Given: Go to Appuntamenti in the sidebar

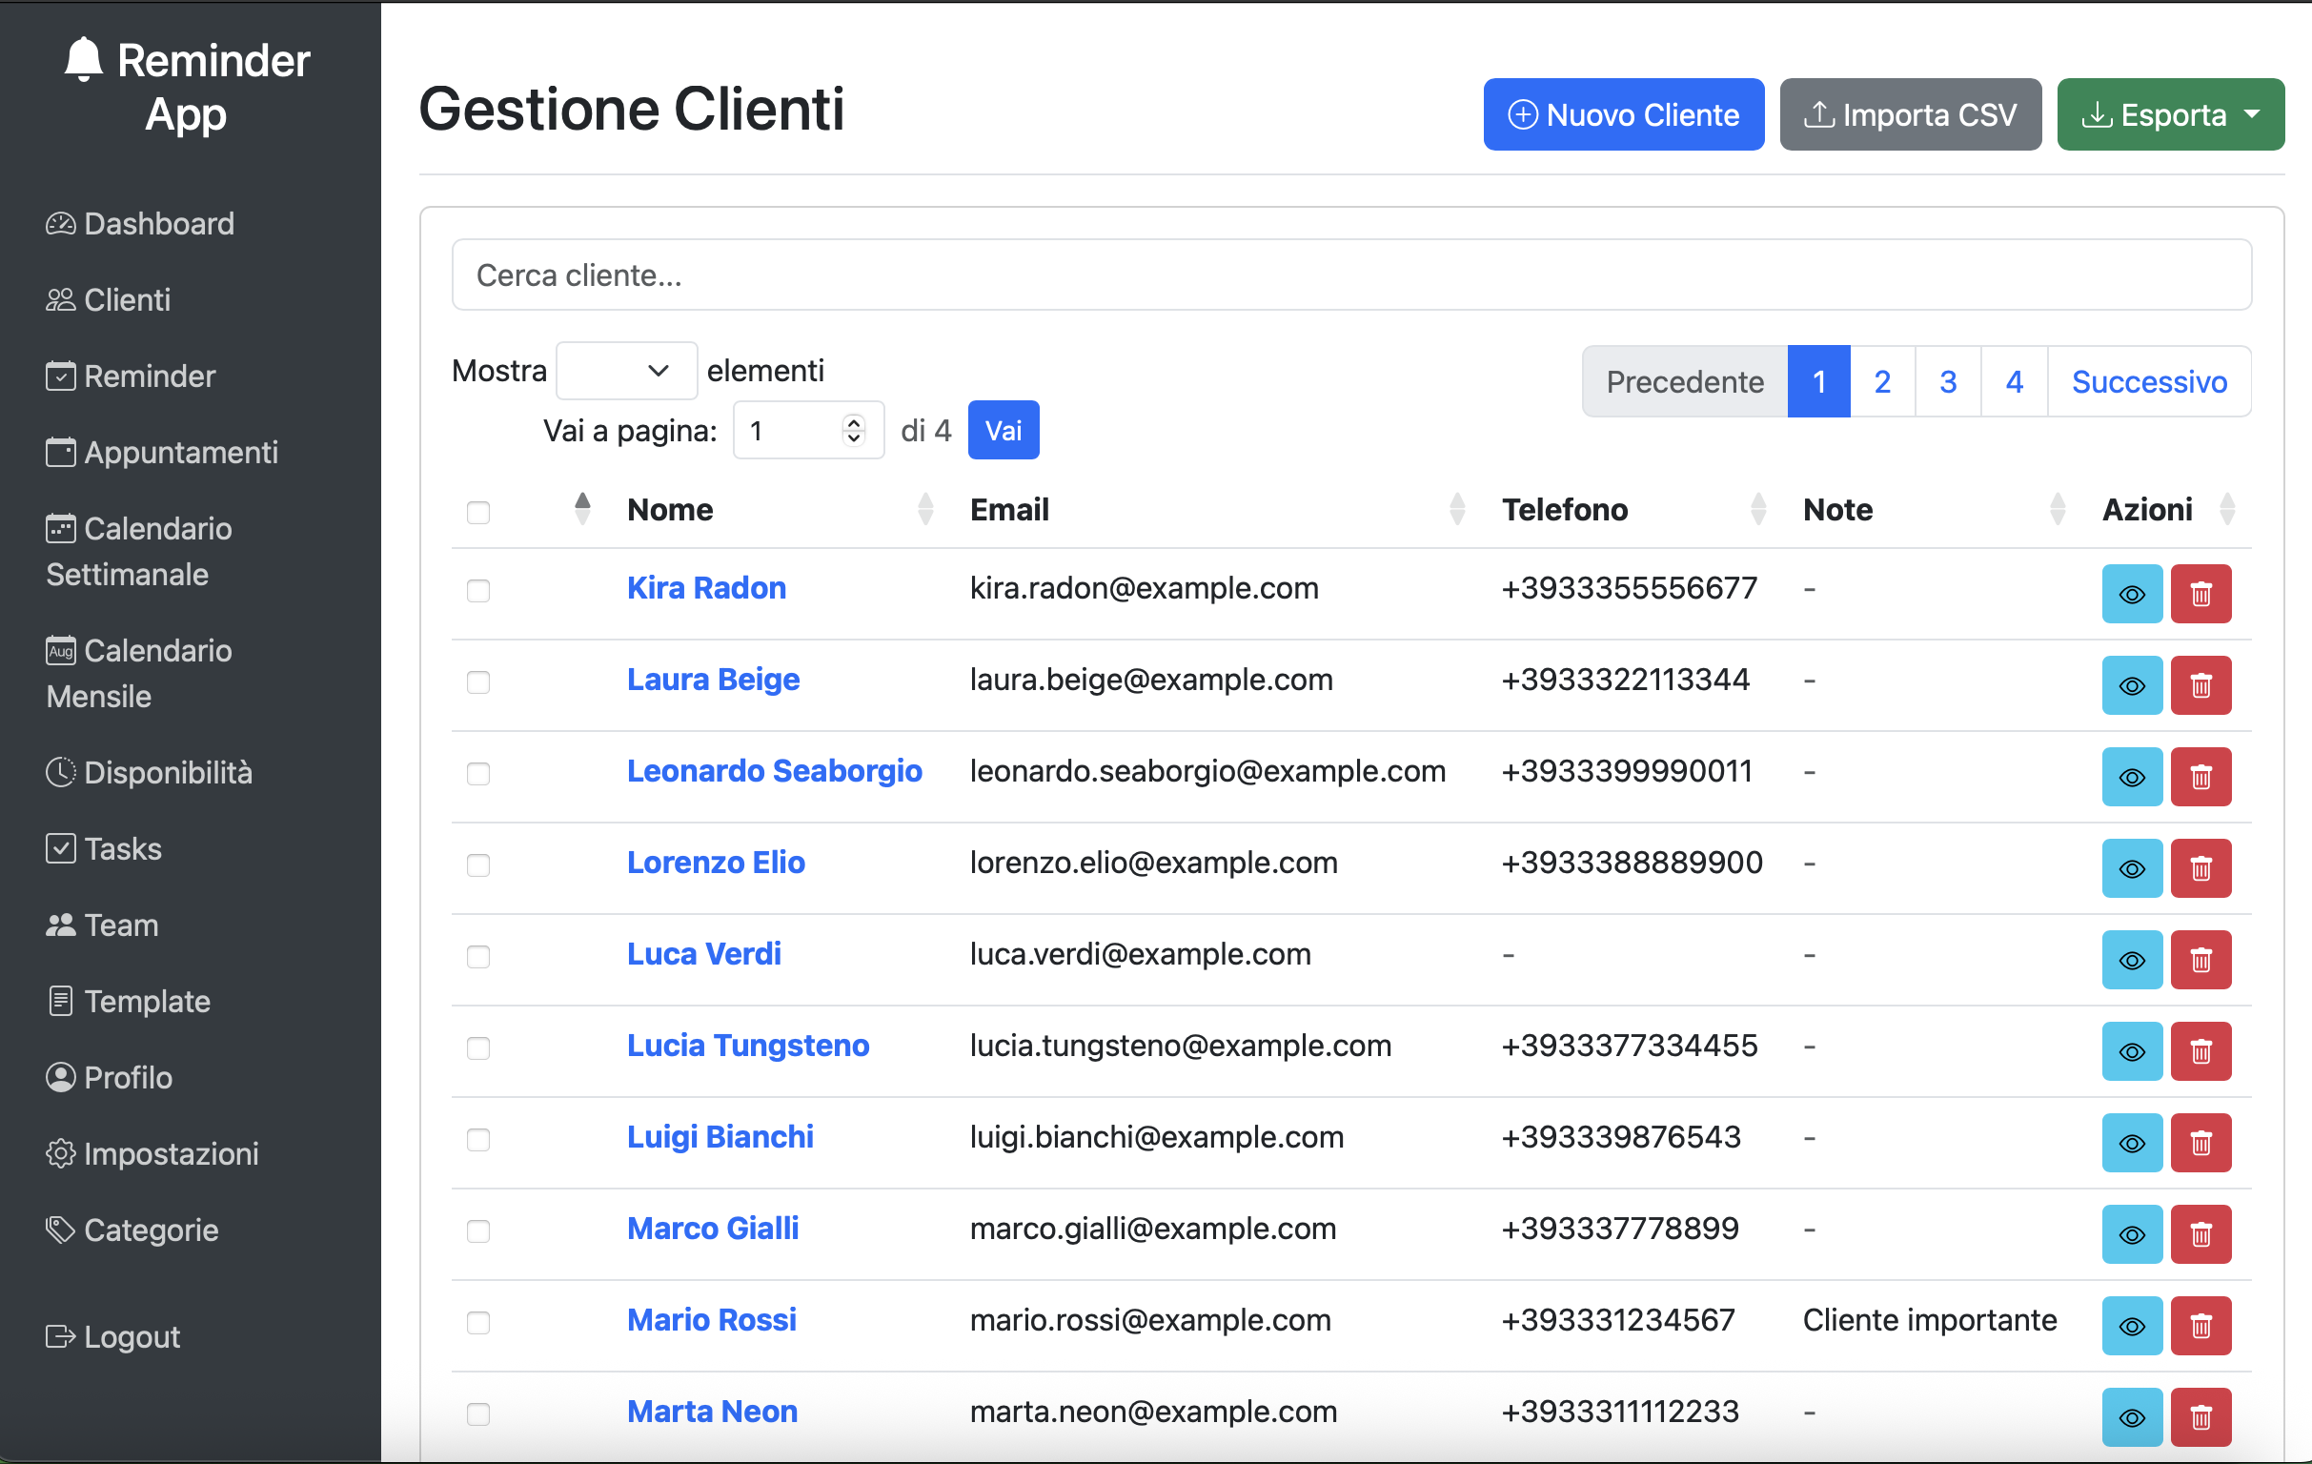Looking at the screenshot, I should [x=181, y=452].
